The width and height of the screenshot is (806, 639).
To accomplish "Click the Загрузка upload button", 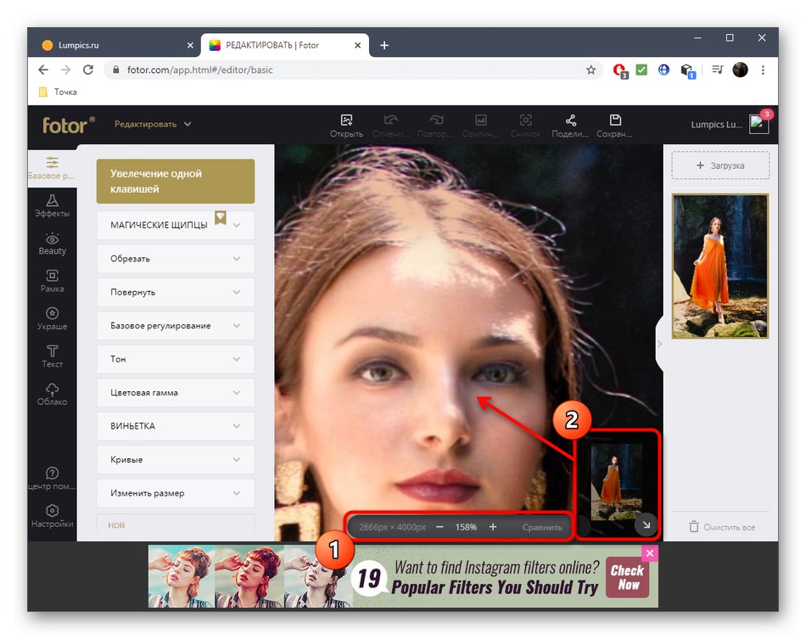I will click(x=720, y=165).
